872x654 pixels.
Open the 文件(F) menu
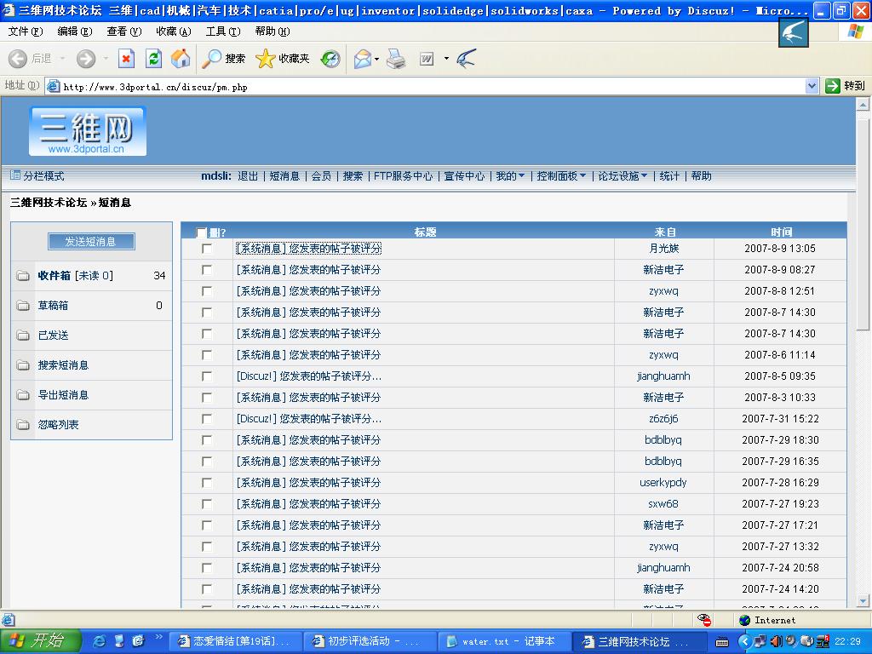click(25, 32)
